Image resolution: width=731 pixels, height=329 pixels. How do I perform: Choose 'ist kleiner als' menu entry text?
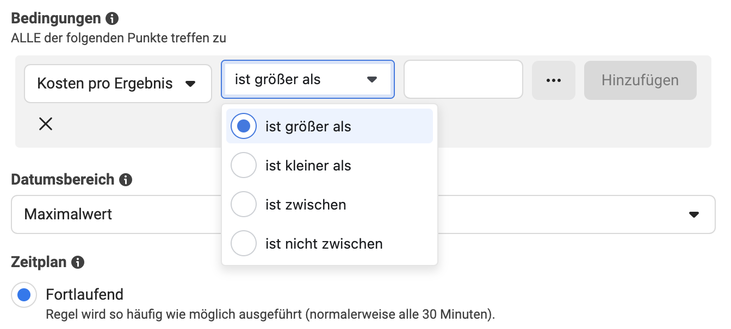pyautogui.click(x=308, y=166)
